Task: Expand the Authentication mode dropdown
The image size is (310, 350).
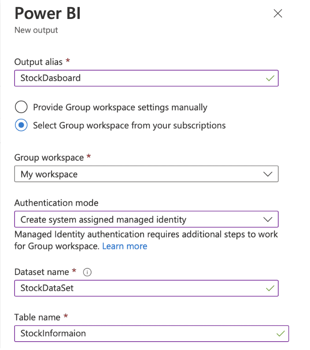Action: pyautogui.click(x=146, y=219)
